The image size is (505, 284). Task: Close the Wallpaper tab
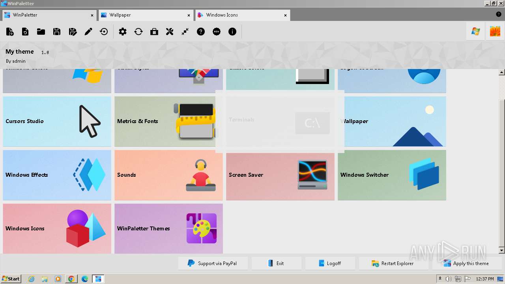[189, 15]
